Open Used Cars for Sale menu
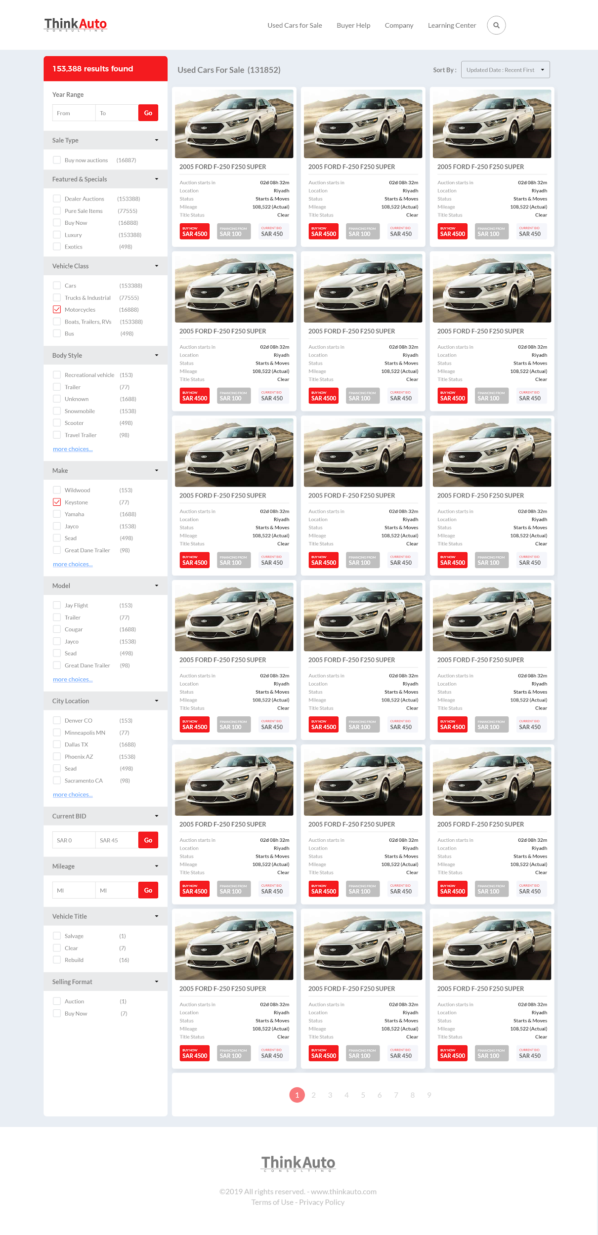Screen dimensions: 598x1235 295,25
